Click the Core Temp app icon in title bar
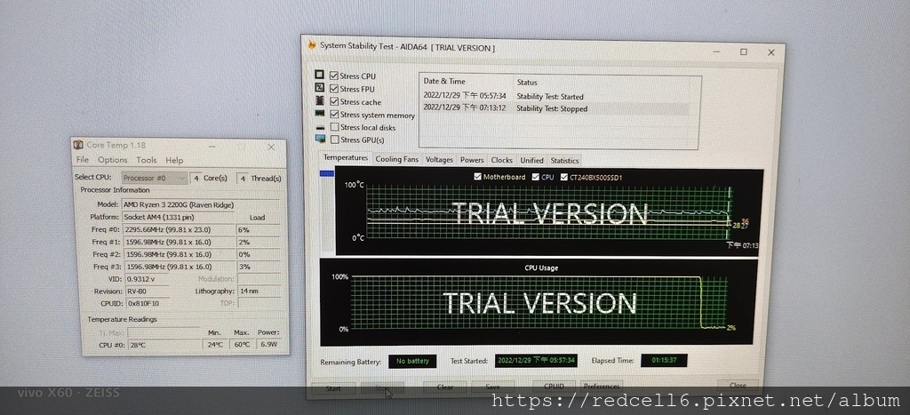Viewport: 910px width, 415px height. point(78,145)
